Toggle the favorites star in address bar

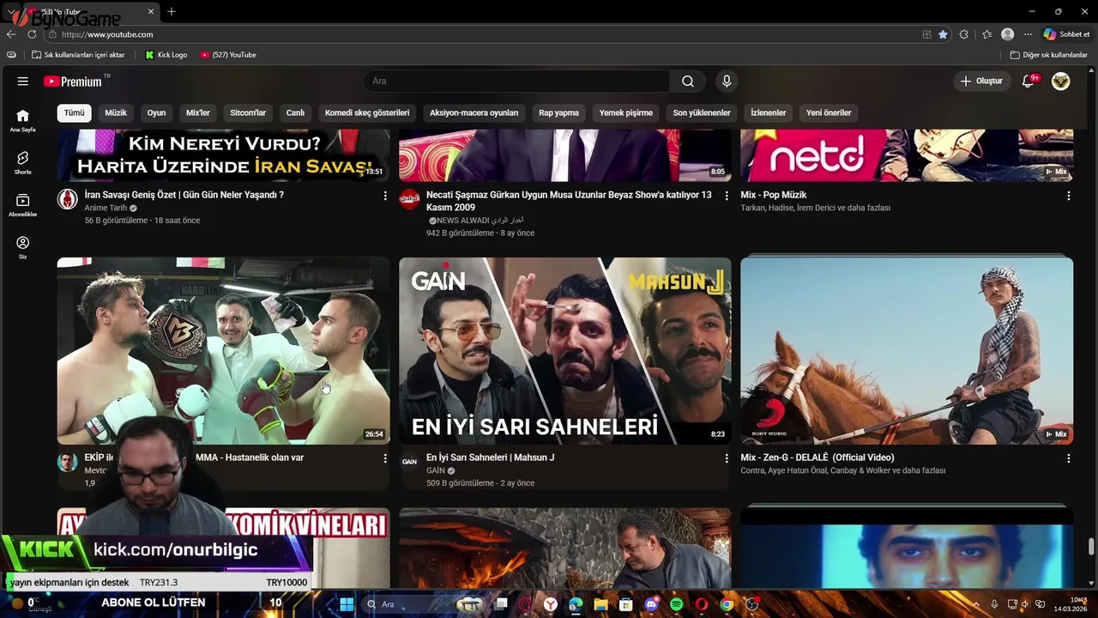[x=943, y=34]
